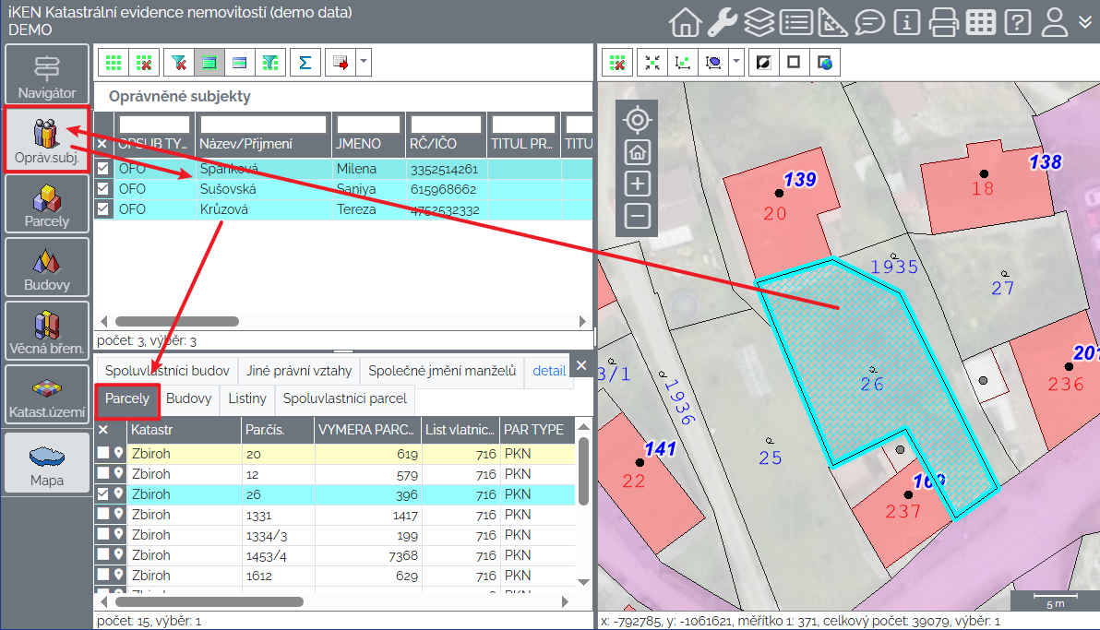
Task: Uncheck the checkbox for the Sušovská row
Action: tap(103, 189)
